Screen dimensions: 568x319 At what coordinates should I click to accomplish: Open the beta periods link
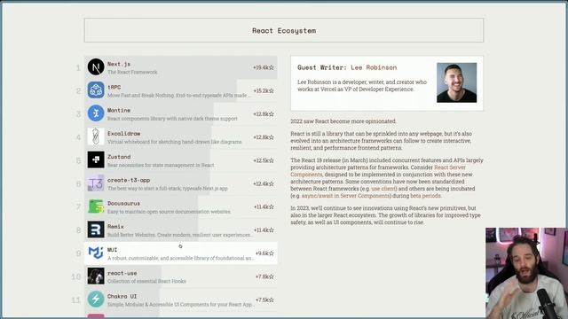pos(426,196)
